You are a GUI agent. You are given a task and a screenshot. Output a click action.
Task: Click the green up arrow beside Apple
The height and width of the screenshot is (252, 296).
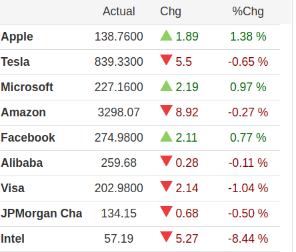tap(166, 35)
